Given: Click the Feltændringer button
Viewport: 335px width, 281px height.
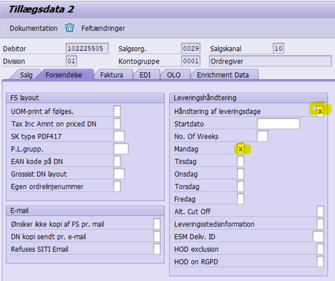Looking at the screenshot, I should point(103,28).
